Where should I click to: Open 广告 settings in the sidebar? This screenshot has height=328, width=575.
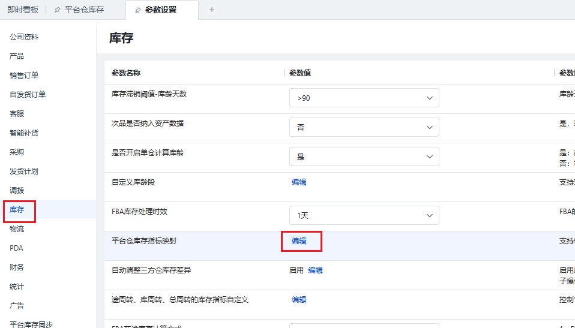[x=17, y=306]
